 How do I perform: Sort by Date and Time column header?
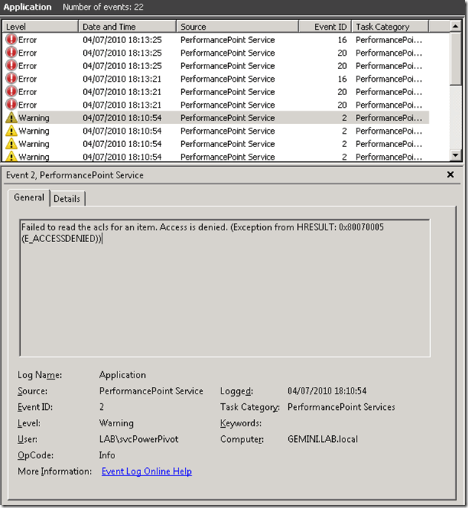coord(127,27)
